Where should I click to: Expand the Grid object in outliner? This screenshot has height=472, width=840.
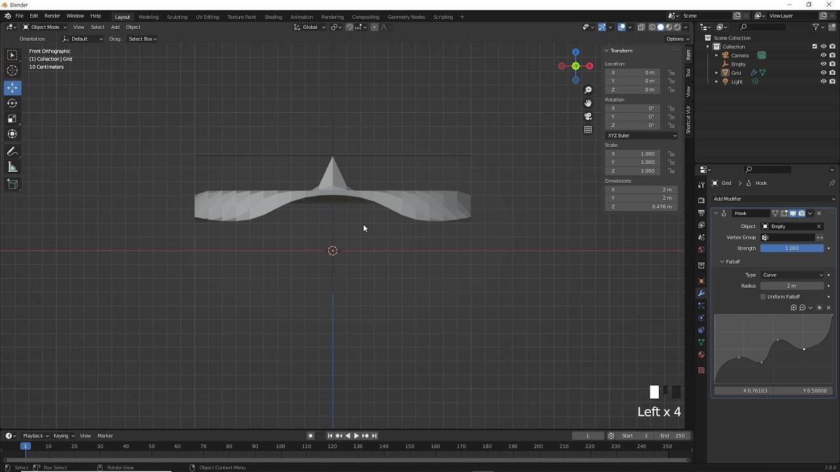click(x=717, y=73)
